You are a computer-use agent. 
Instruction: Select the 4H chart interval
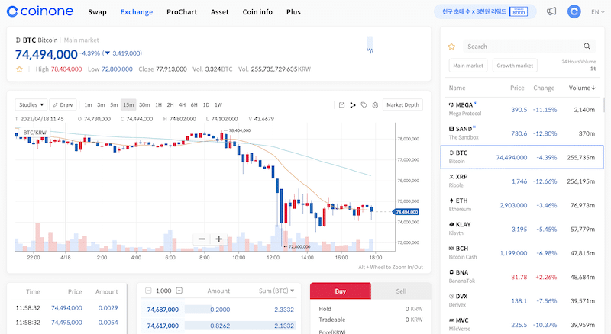click(182, 104)
